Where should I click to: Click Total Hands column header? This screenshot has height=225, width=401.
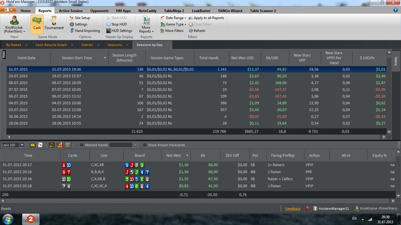(209, 58)
